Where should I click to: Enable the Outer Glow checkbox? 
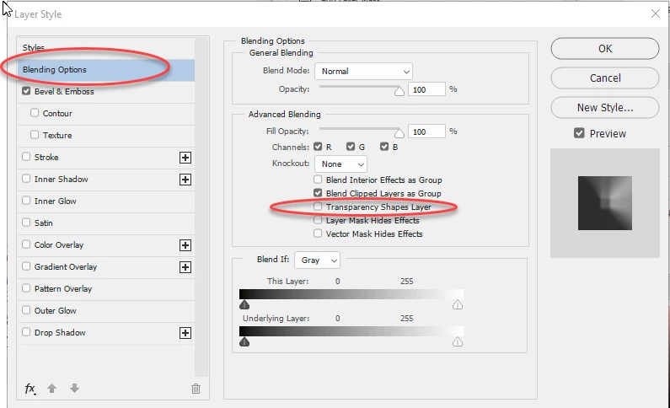pos(26,309)
